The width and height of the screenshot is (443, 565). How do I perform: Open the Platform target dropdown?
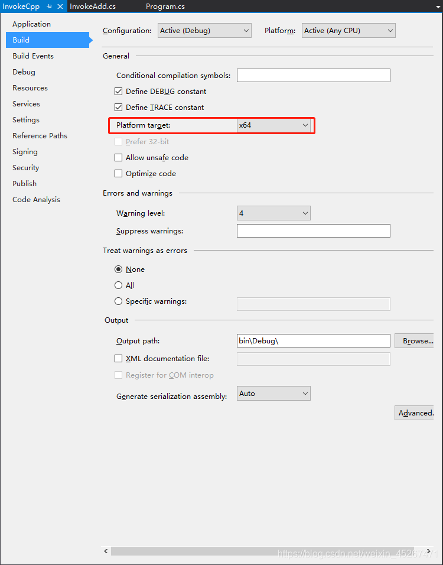click(273, 125)
